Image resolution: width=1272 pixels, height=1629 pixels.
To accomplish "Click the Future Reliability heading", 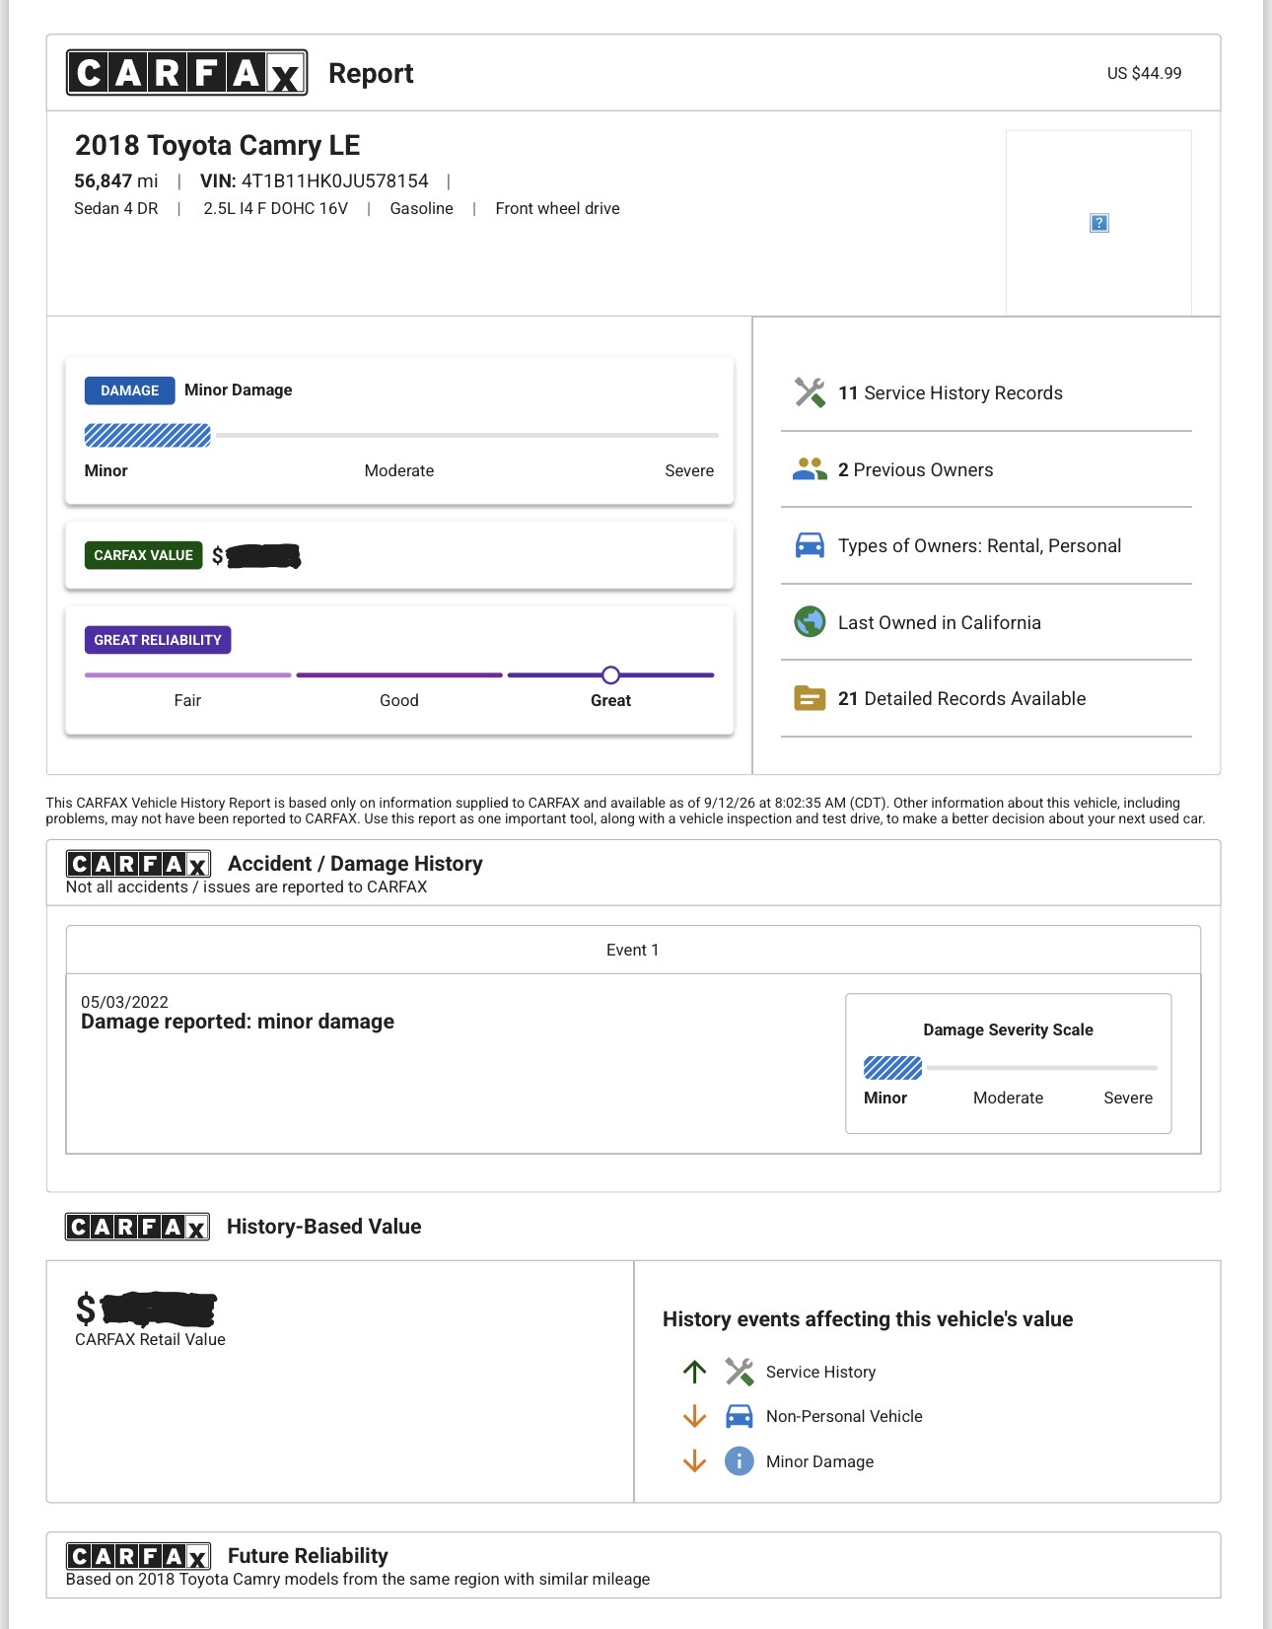I will pos(308,1555).
